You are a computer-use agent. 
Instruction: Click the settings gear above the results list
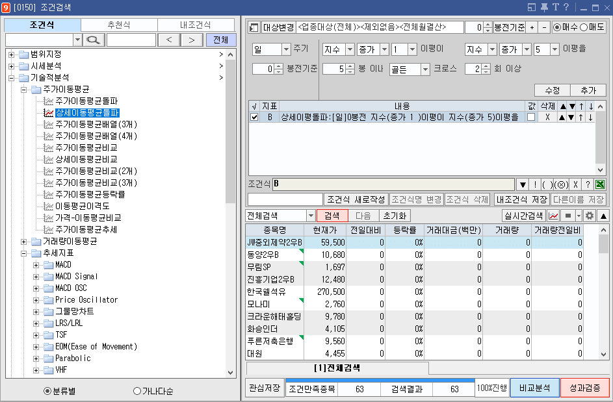pos(590,216)
